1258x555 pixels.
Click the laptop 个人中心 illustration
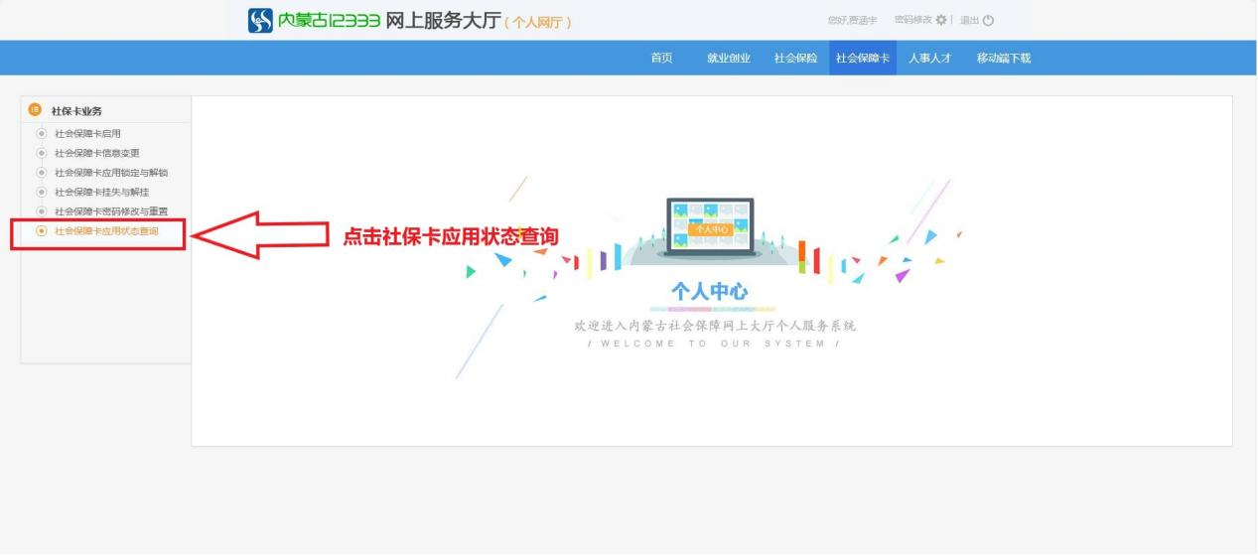click(x=710, y=226)
